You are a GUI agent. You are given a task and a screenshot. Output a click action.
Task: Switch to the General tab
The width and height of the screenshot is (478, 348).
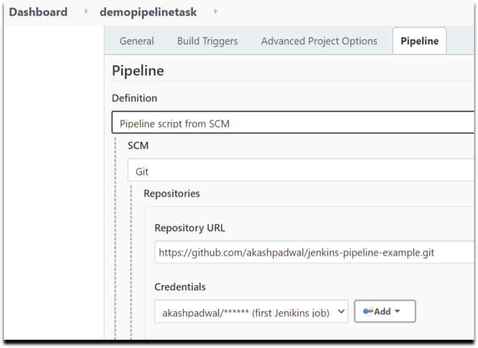(136, 41)
